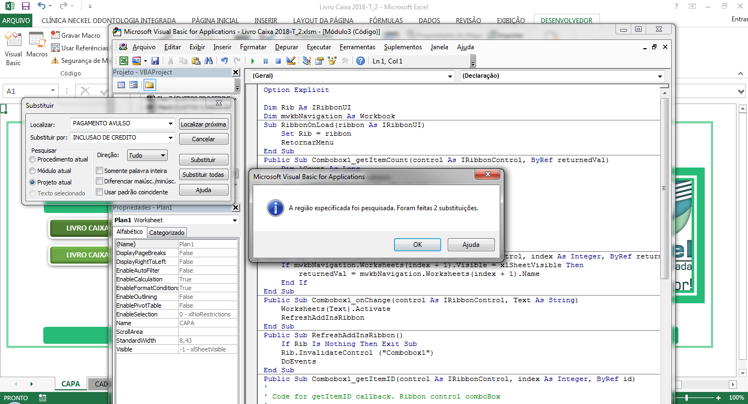The image size is (748, 404).
Task: Open the Plan1 Worksheet properties object dropdown
Action: pyautogui.click(x=235, y=220)
